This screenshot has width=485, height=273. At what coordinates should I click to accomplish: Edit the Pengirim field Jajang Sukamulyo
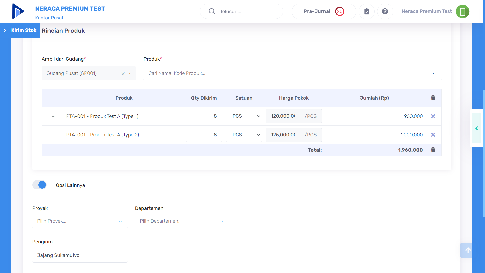tap(80, 255)
